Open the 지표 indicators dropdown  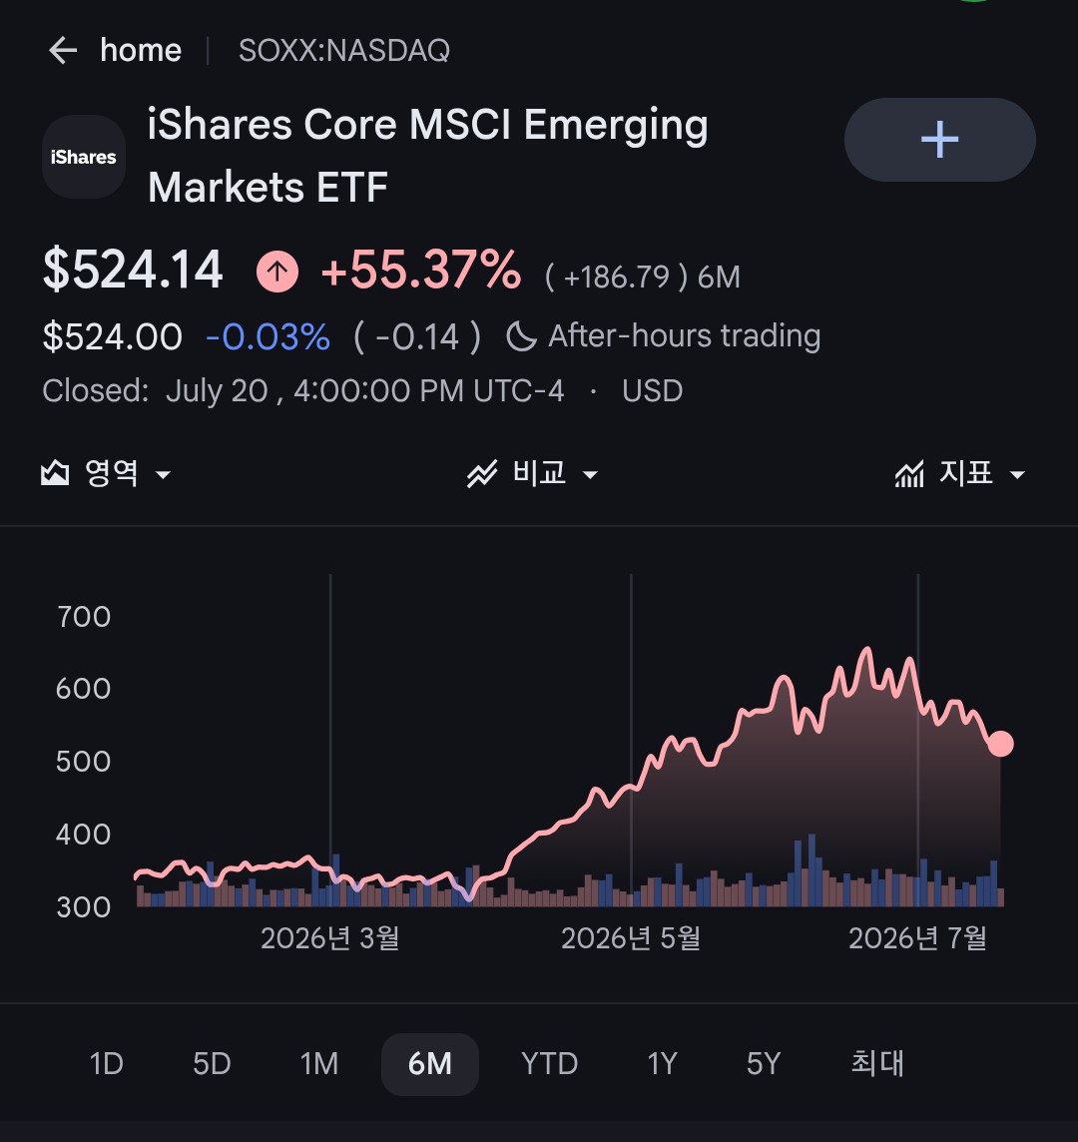[960, 473]
